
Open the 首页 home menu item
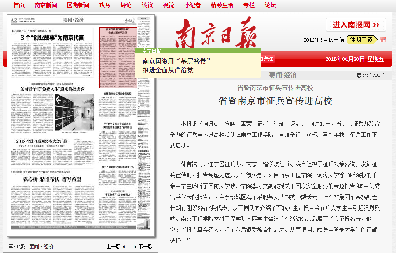(19, 5)
